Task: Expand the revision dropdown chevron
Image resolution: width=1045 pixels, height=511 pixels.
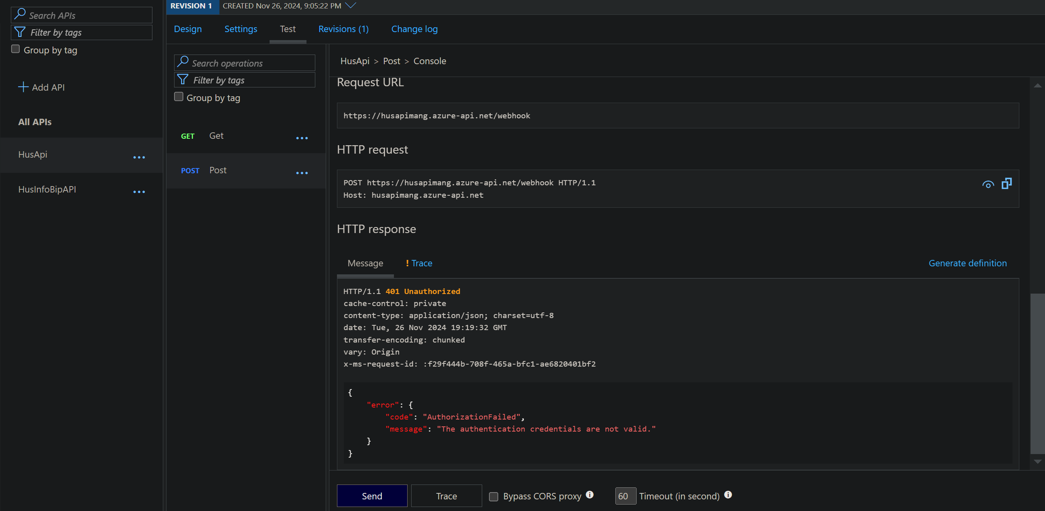Action: (351, 5)
